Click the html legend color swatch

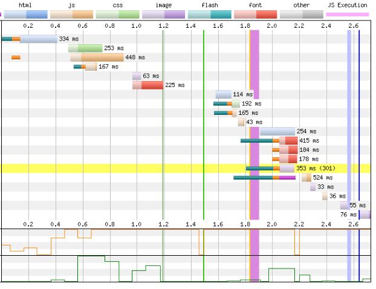click(25, 15)
